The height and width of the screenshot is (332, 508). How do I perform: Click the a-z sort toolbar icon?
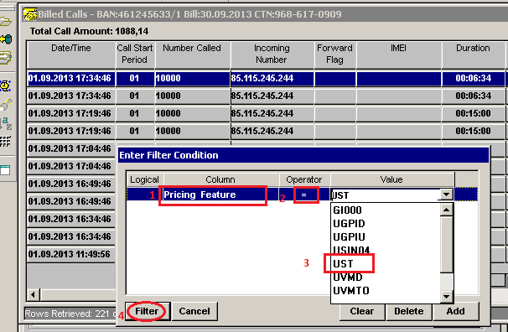click(x=6, y=123)
